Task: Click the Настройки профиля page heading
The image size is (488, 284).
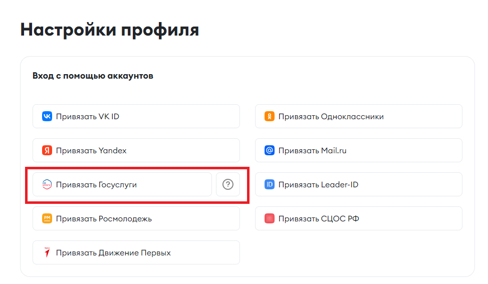Action: [110, 30]
